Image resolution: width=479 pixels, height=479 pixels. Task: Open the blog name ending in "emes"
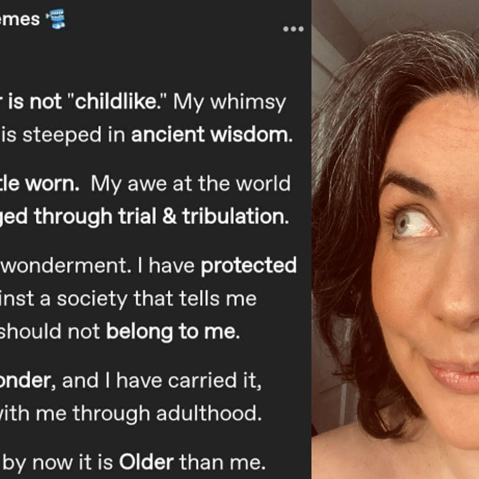20,19
